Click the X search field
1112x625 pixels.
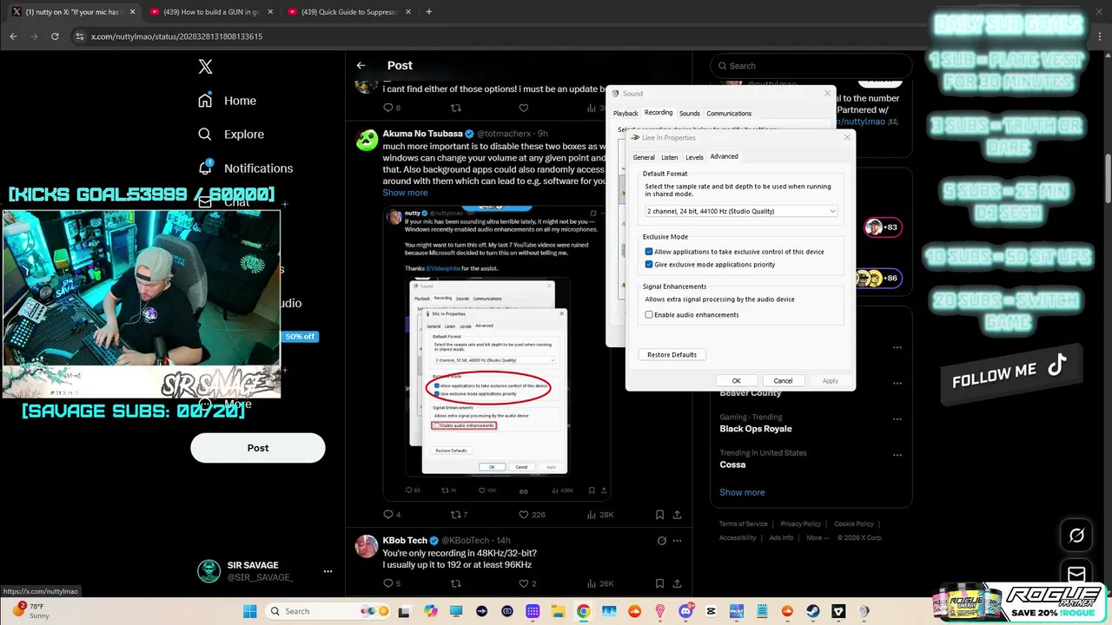811,66
